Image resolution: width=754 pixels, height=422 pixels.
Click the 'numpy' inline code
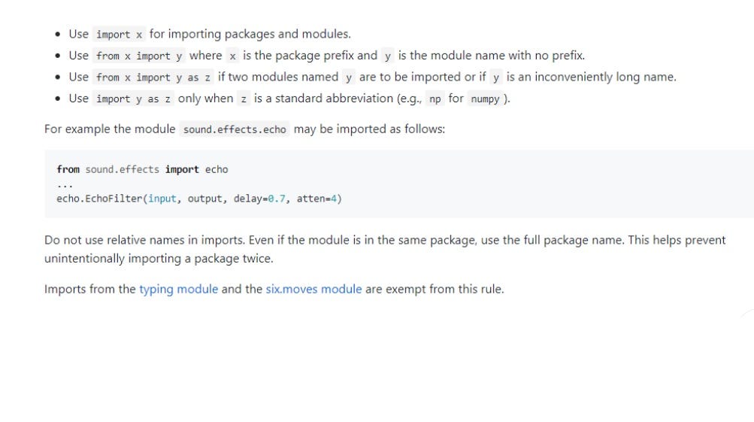[x=485, y=99]
